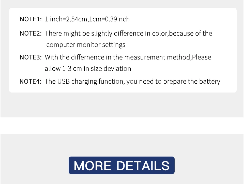Click the white divider strip below notes
Image resolution: width=244 pixels, height=184 pixels.
click(x=122, y=126)
